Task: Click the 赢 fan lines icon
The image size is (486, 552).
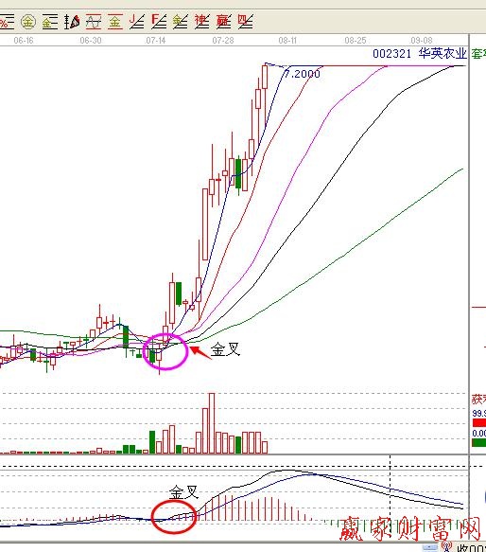Action: tap(224, 22)
